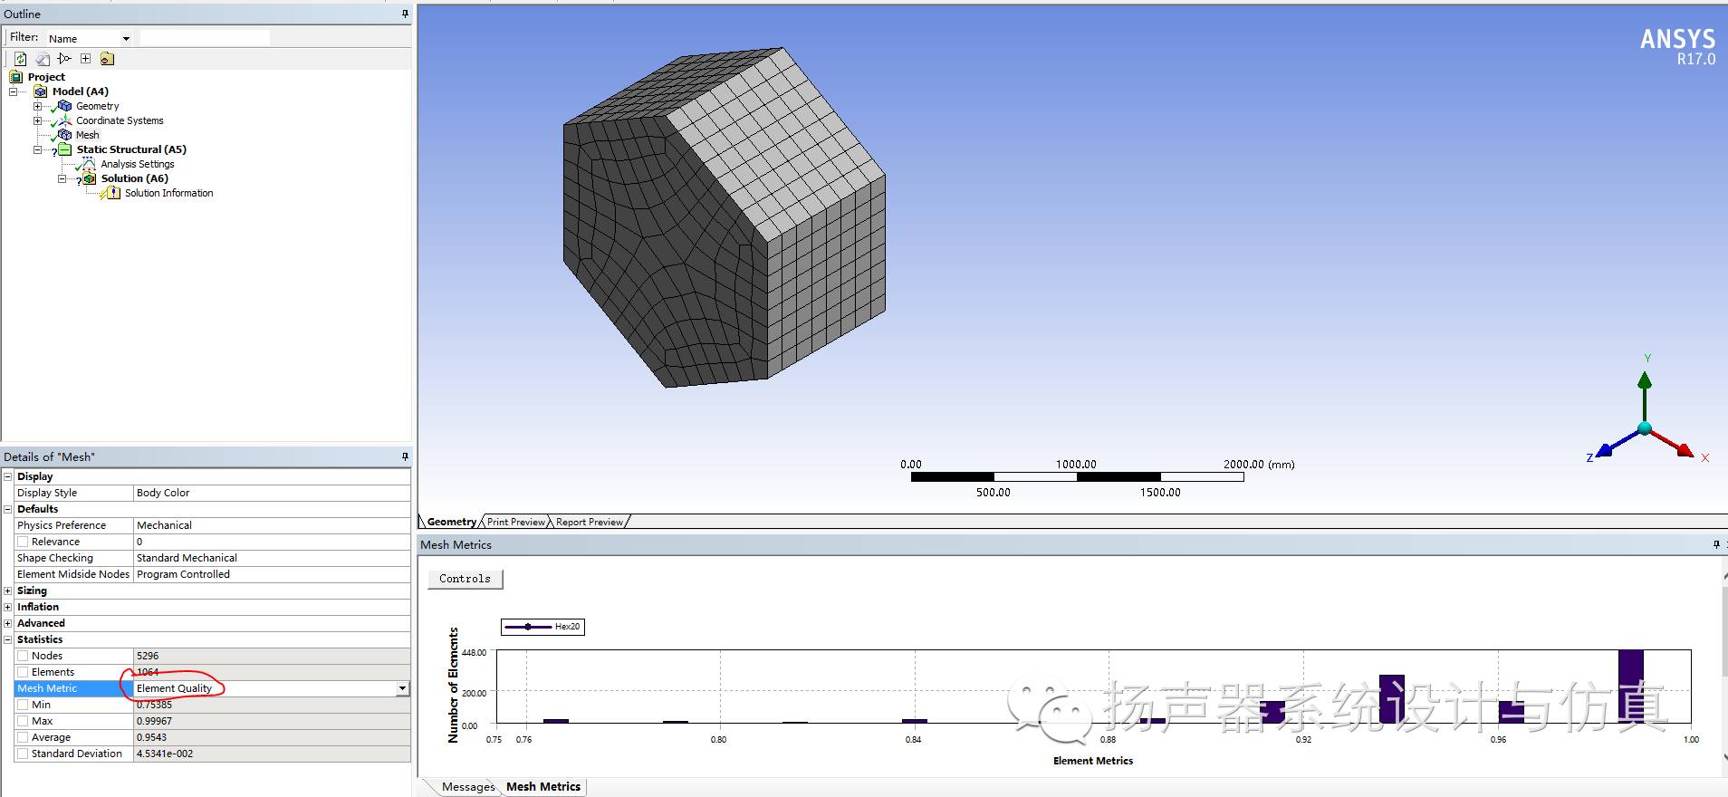Viewport: 1728px width, 797px height.
Task: Tick the Relevance parameter checkbox
Action: click(23, 542)
